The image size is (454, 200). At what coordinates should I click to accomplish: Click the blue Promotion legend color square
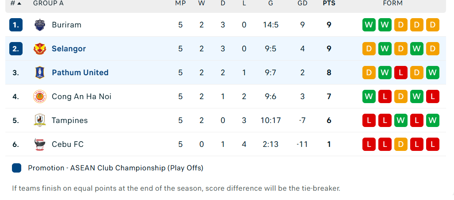click(x=17, y=168)
